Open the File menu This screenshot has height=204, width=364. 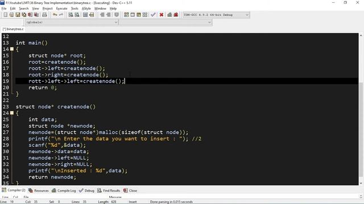(x=4, y=8)
